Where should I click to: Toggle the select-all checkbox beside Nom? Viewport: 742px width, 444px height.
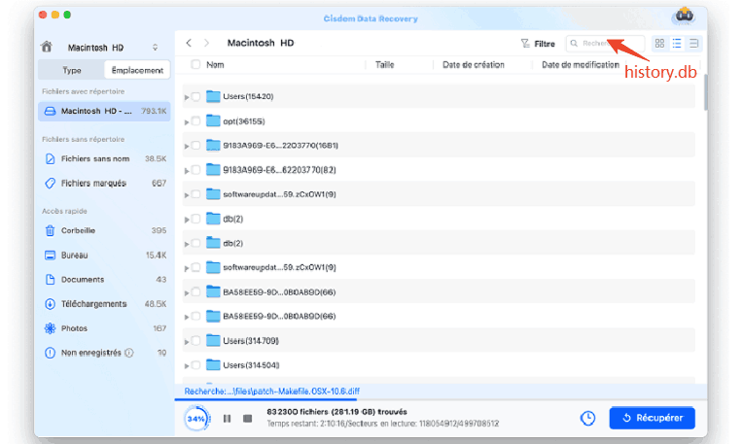tap(195, 64)
